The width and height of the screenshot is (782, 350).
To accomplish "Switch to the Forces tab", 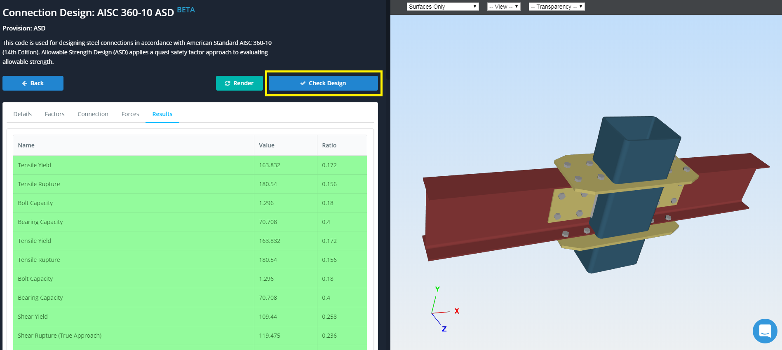I will (x=130, y=114).
